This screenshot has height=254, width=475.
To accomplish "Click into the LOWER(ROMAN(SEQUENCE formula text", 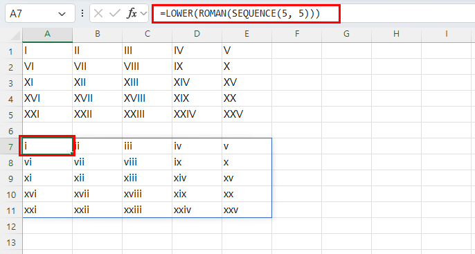I will pyautogui.click(x=240, y=14).
